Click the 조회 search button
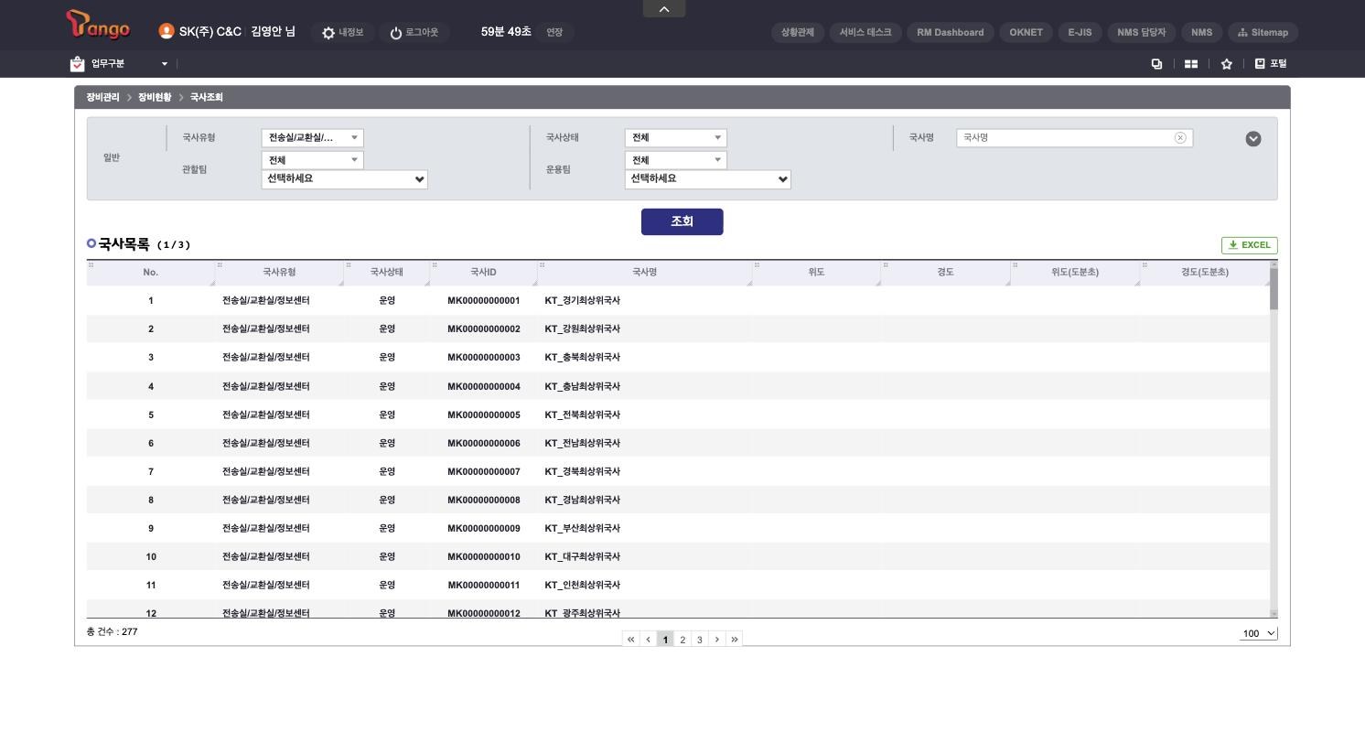The width and height of the screenshot is (1365, 743). tap(682, 222)
